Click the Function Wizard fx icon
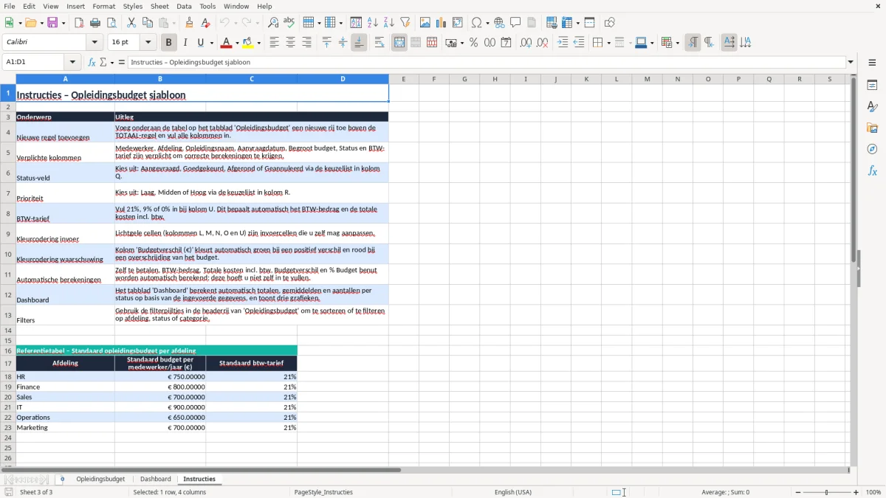 tap(92, 63)
